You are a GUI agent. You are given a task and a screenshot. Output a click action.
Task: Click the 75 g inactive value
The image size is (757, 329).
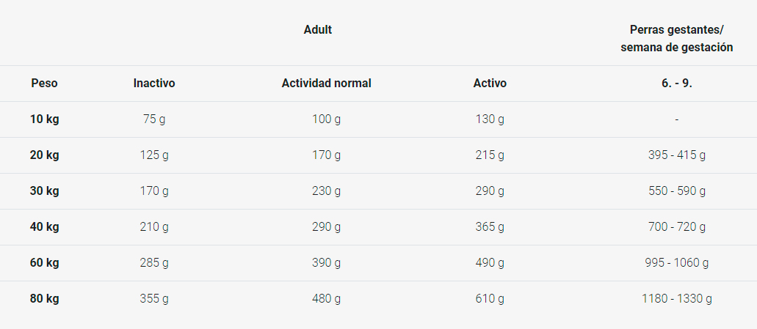(x=154, y=119)
